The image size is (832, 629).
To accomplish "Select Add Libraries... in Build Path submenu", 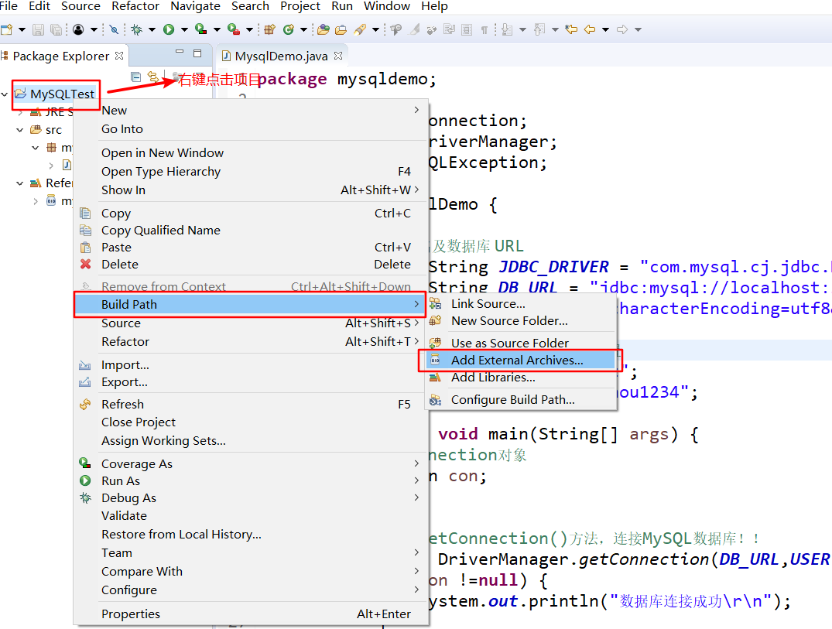I will [519, 377].
